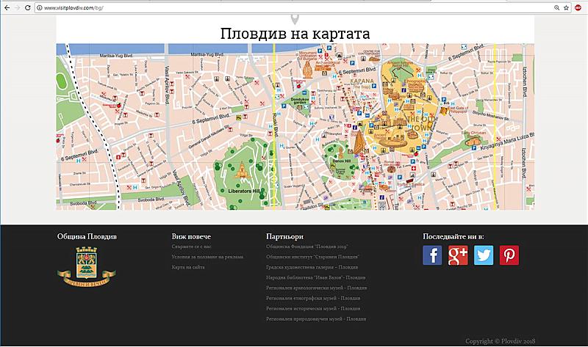588x347 pixels.
Task: Click the browser back arrow
Action: (x=7, y=7)
